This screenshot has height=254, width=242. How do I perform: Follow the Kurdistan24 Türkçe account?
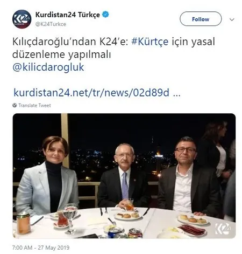click(201, 19)
